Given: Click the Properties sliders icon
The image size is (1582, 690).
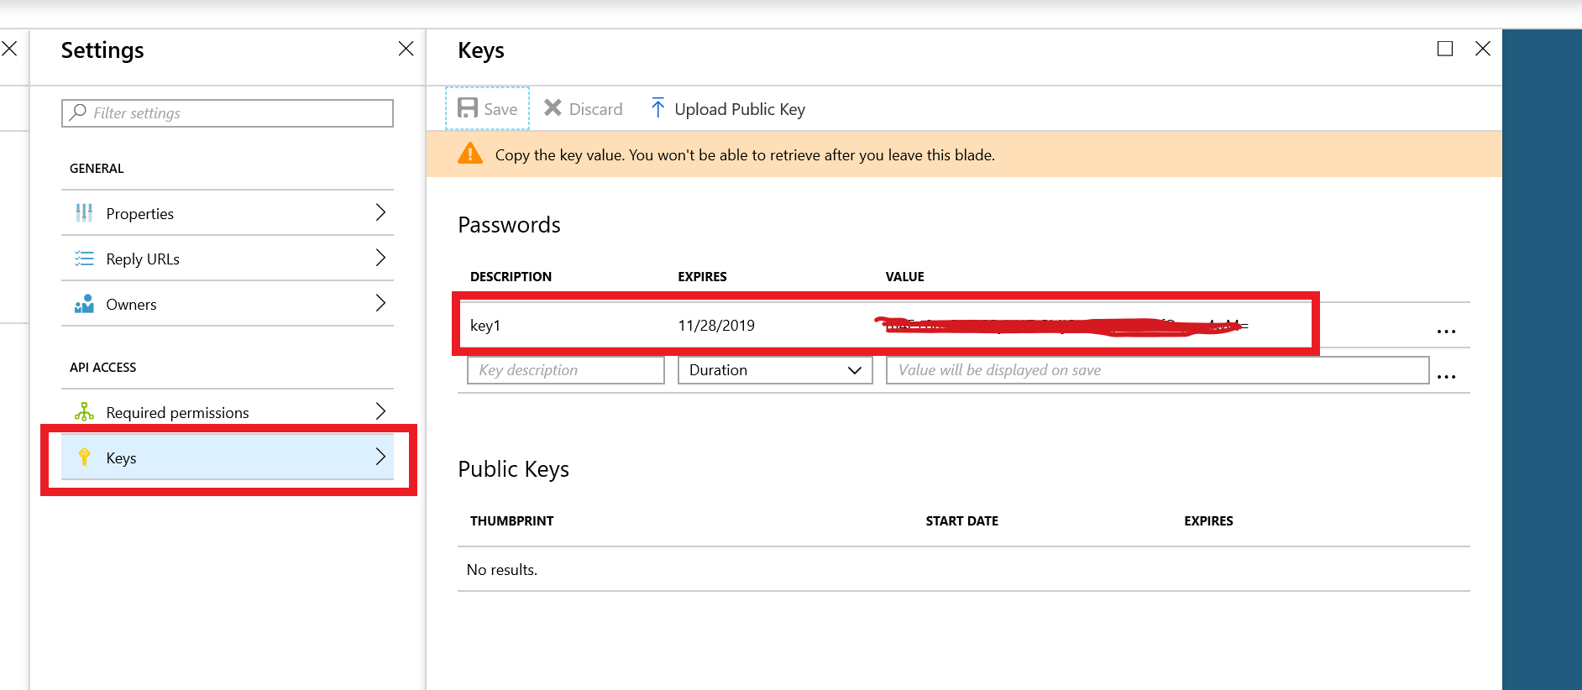Looking at the screenshot, I should 84,213.
